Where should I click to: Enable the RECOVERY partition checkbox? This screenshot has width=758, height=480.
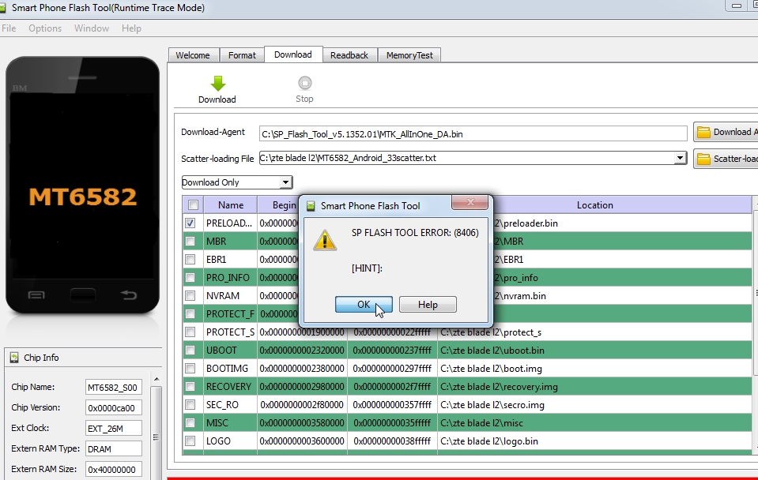(190, 387)
